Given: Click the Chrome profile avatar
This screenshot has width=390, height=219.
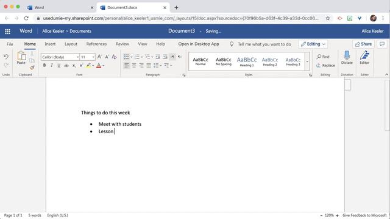Looking at the screenshot, I should 373,18.
